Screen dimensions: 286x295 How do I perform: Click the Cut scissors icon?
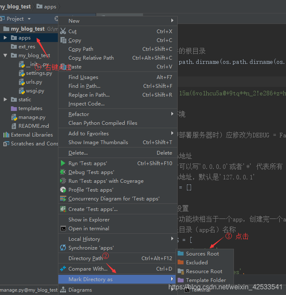tap(63, 31)
